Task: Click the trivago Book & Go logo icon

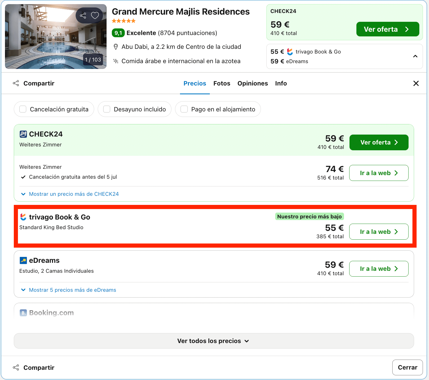Action: 23,217
